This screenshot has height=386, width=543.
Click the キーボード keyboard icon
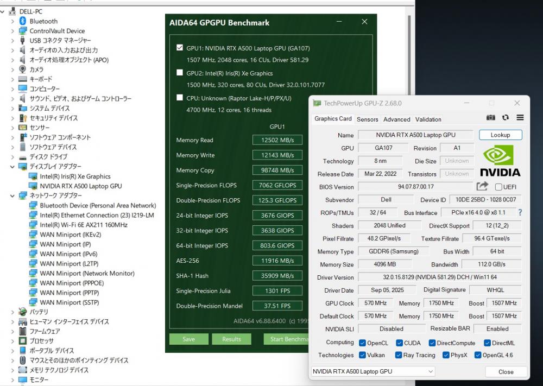pos(22,79)
